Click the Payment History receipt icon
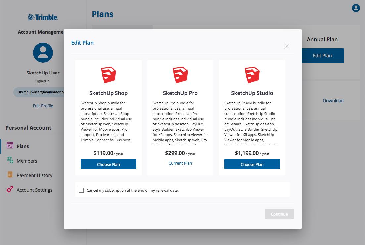365x245 pixels. click(x=10, y=174)
